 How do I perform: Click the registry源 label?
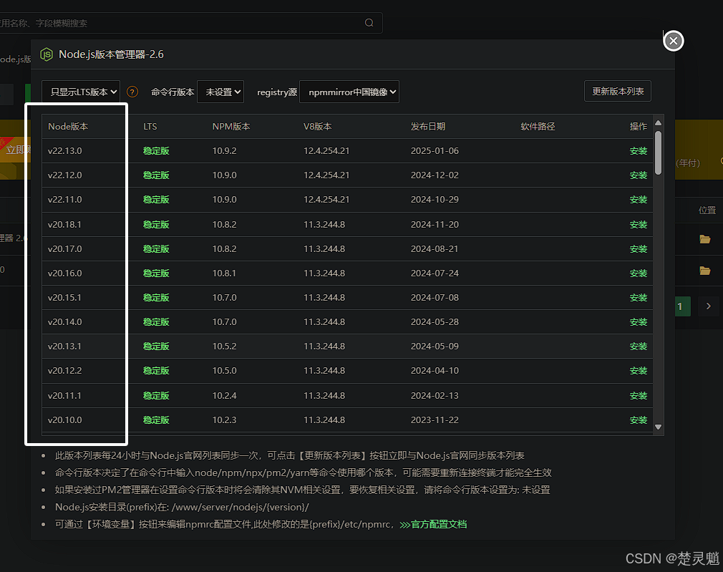click(x=276, y=92)
